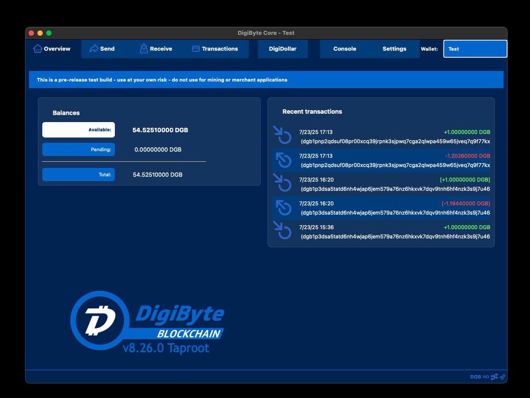Click the dgb1p3dsa address under [-1.19440000 DGB]
Screen dimensions: 530x398
pos(395,213)
